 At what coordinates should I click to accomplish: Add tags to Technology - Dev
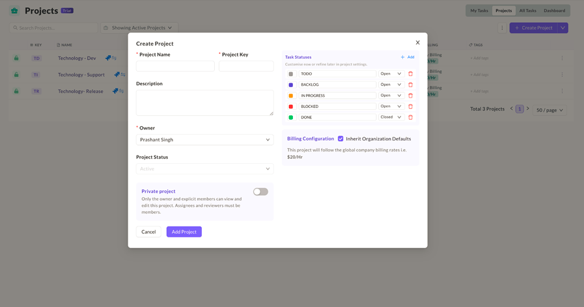[x=479, y=58]
